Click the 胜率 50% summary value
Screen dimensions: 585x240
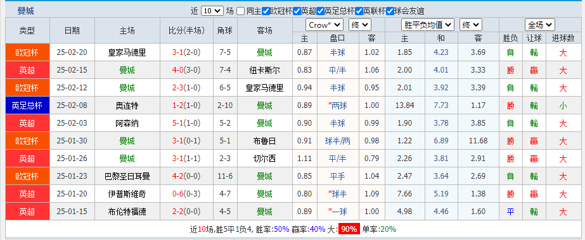[x=281, y=229]
